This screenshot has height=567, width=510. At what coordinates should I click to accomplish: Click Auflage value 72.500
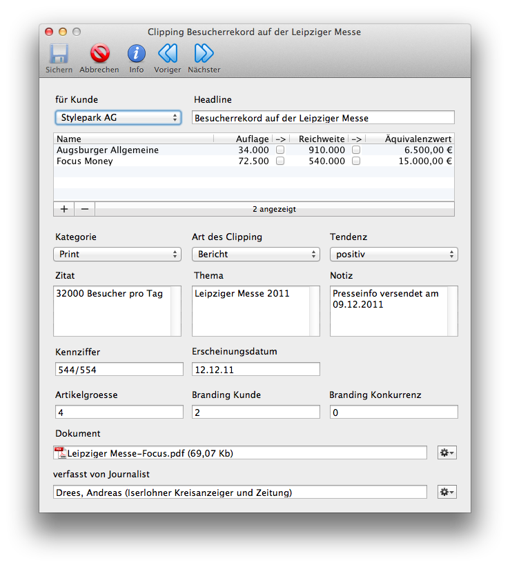click(253, 161)
